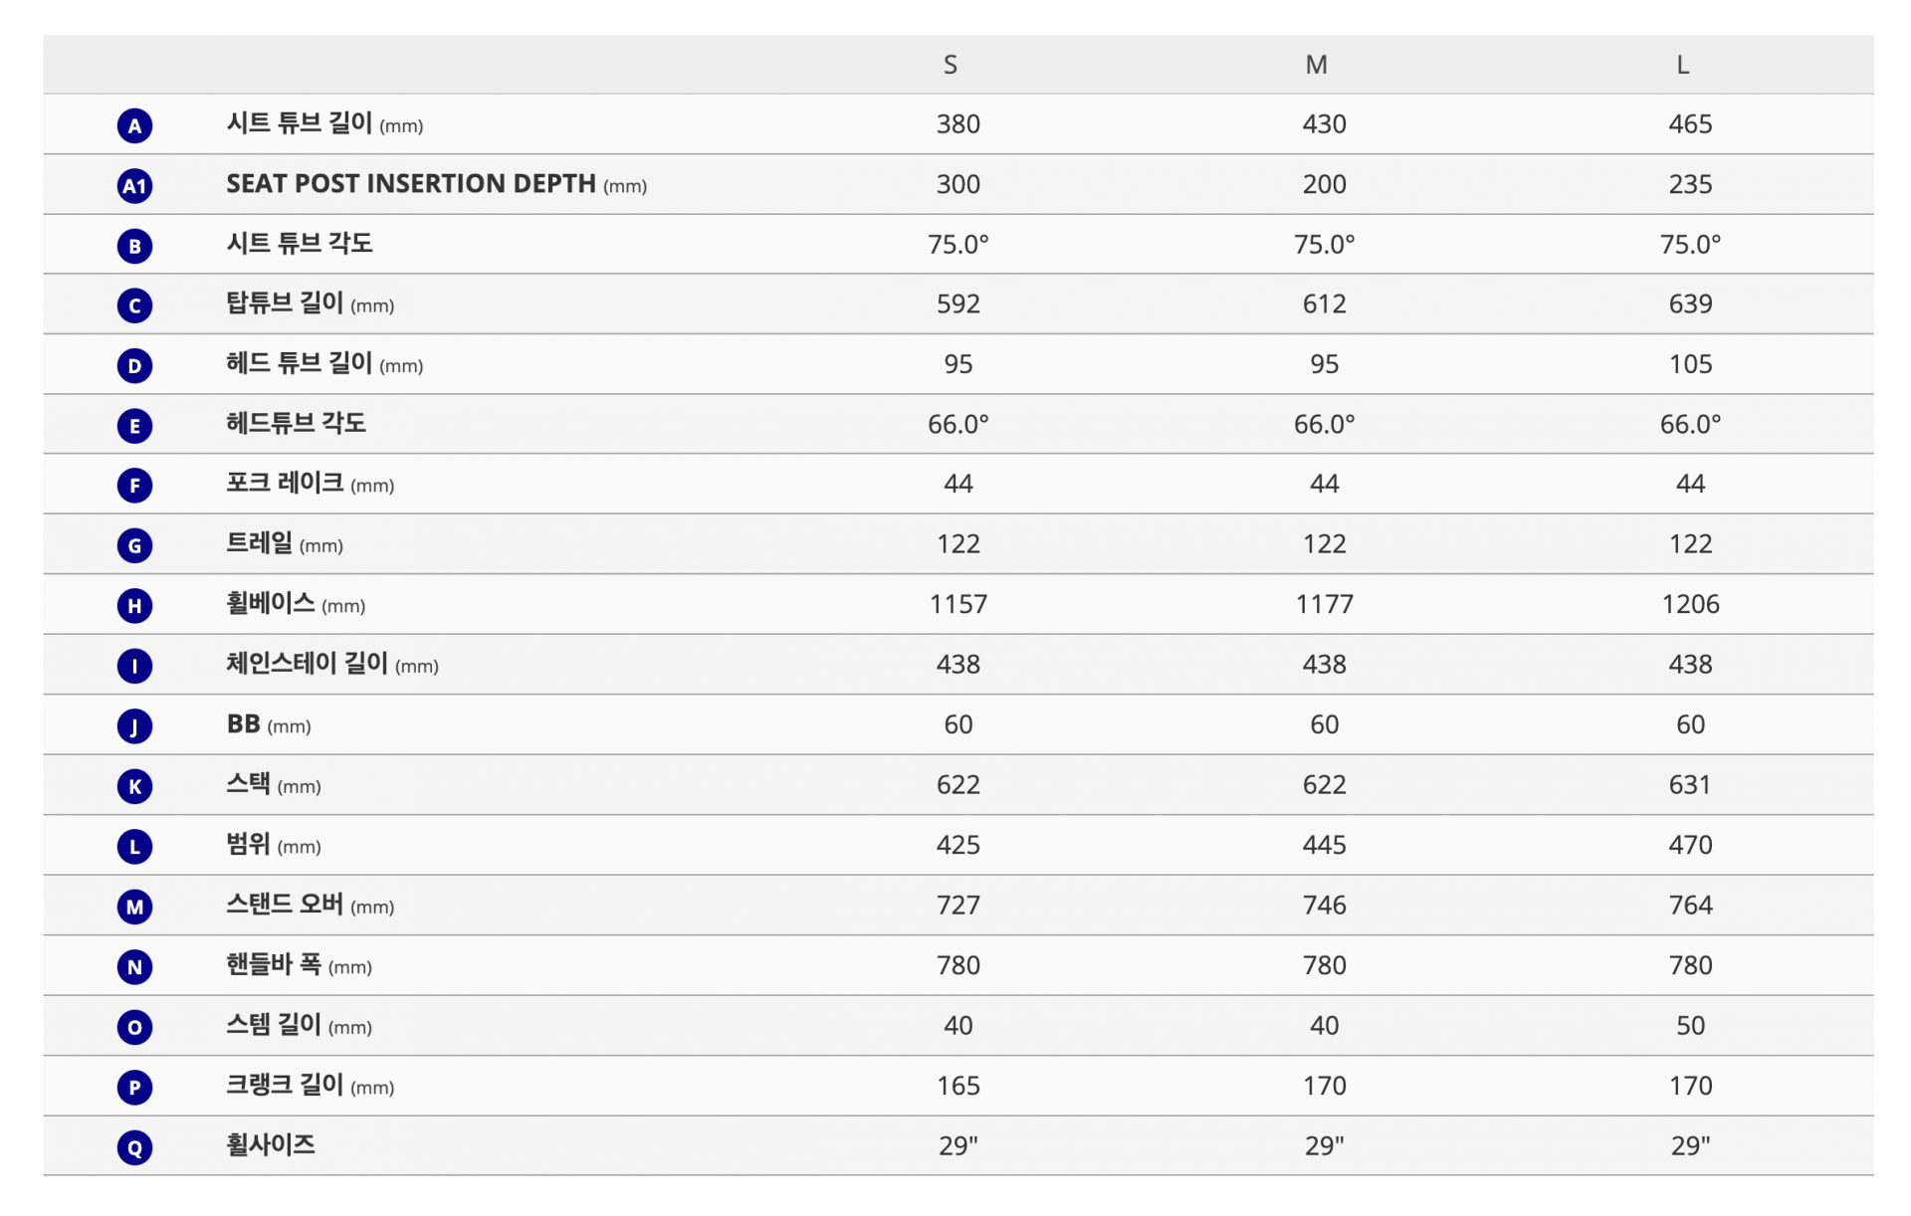Click the 612 top tube value for M
Screen dimensions: 1911x1216
[x=1325, y=304]
